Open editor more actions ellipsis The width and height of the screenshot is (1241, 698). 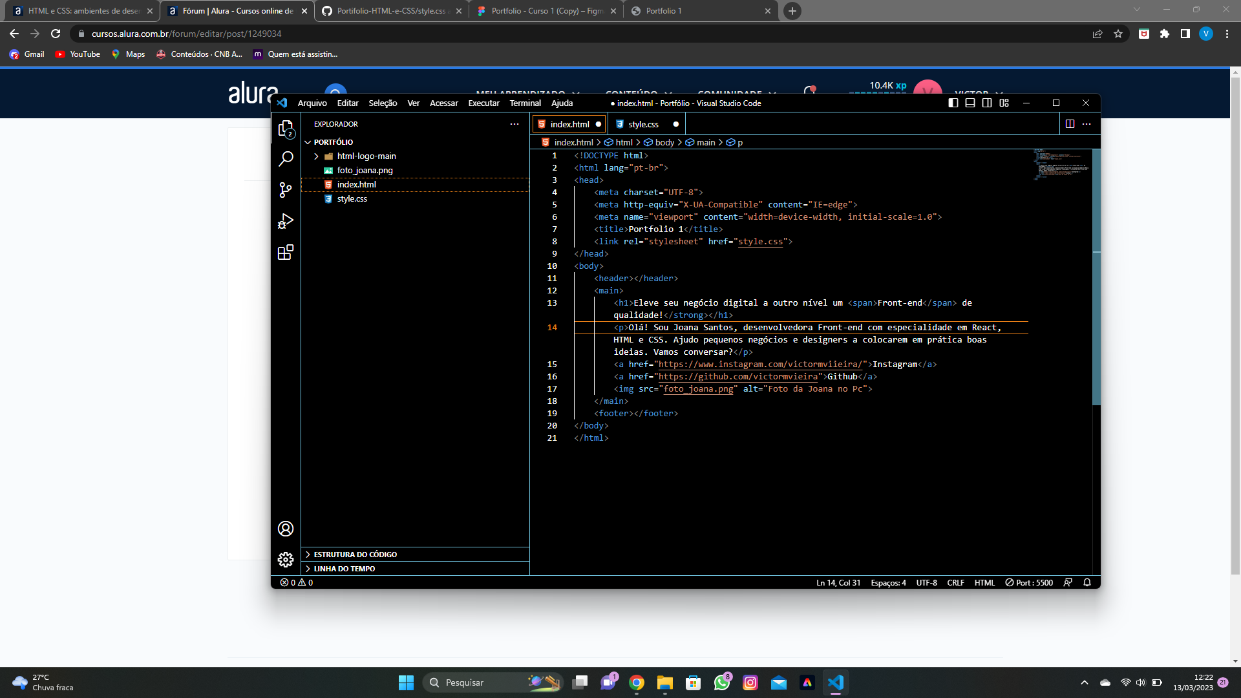[x=1087, y=124]
